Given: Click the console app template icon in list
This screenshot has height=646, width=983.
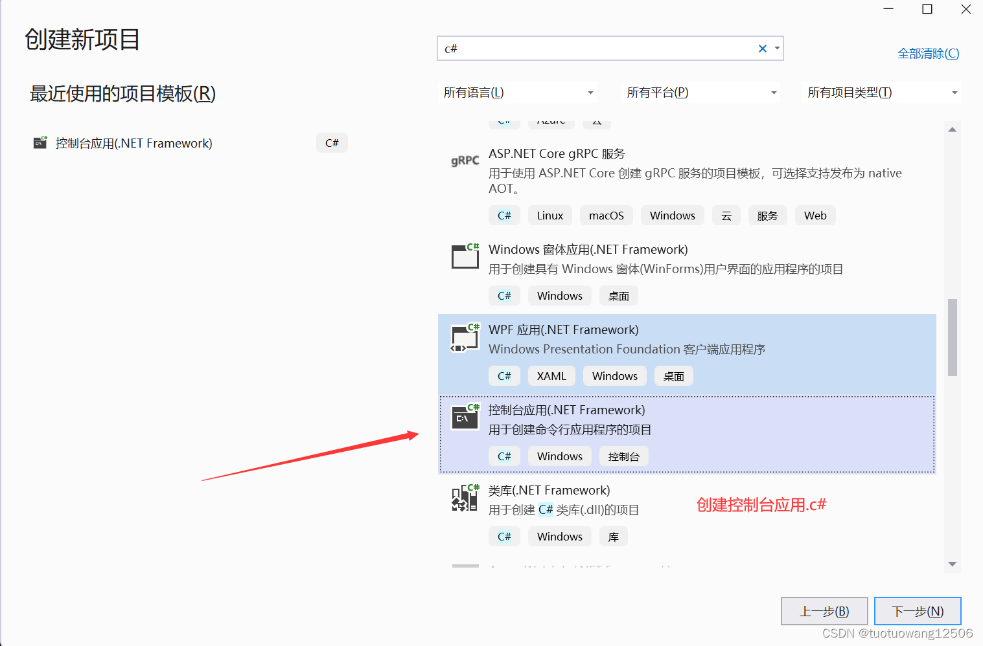Looking at the screenshot, I should (x=465, y=417).
